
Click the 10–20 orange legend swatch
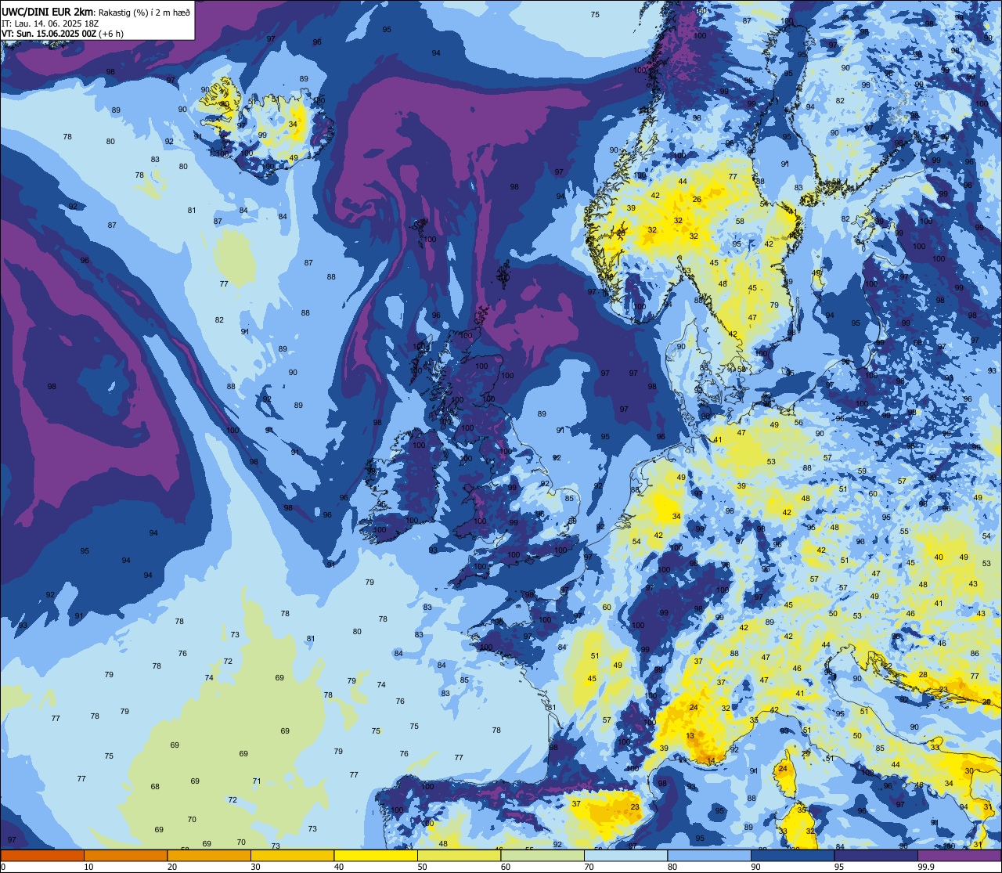click(125, 855)
